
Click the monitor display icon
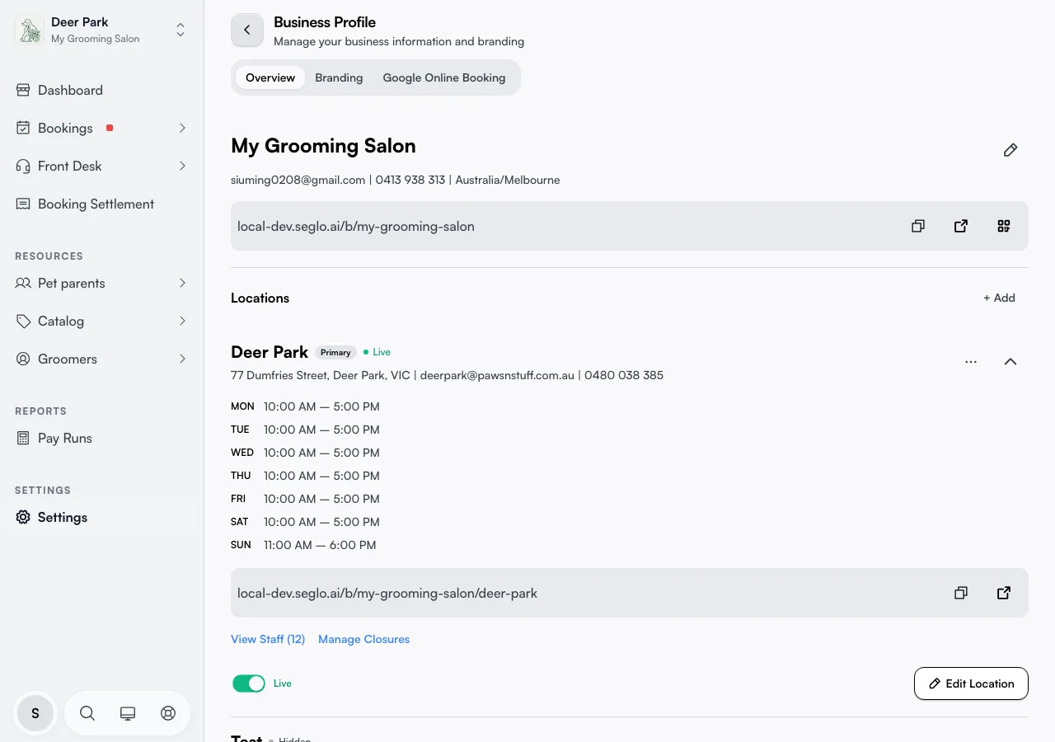click(x=128, y=713)
